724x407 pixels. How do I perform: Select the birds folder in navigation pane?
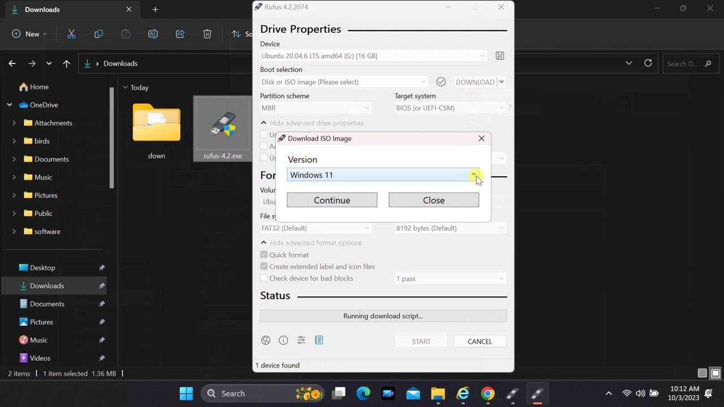coord(42,141)
